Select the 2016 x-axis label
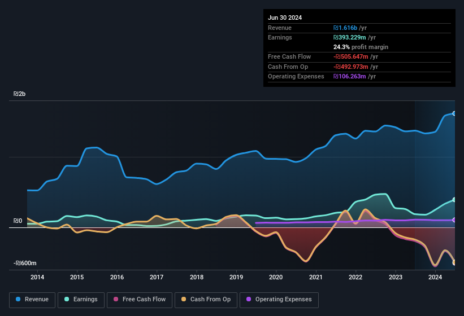464x316 pixels. [117, 277]
